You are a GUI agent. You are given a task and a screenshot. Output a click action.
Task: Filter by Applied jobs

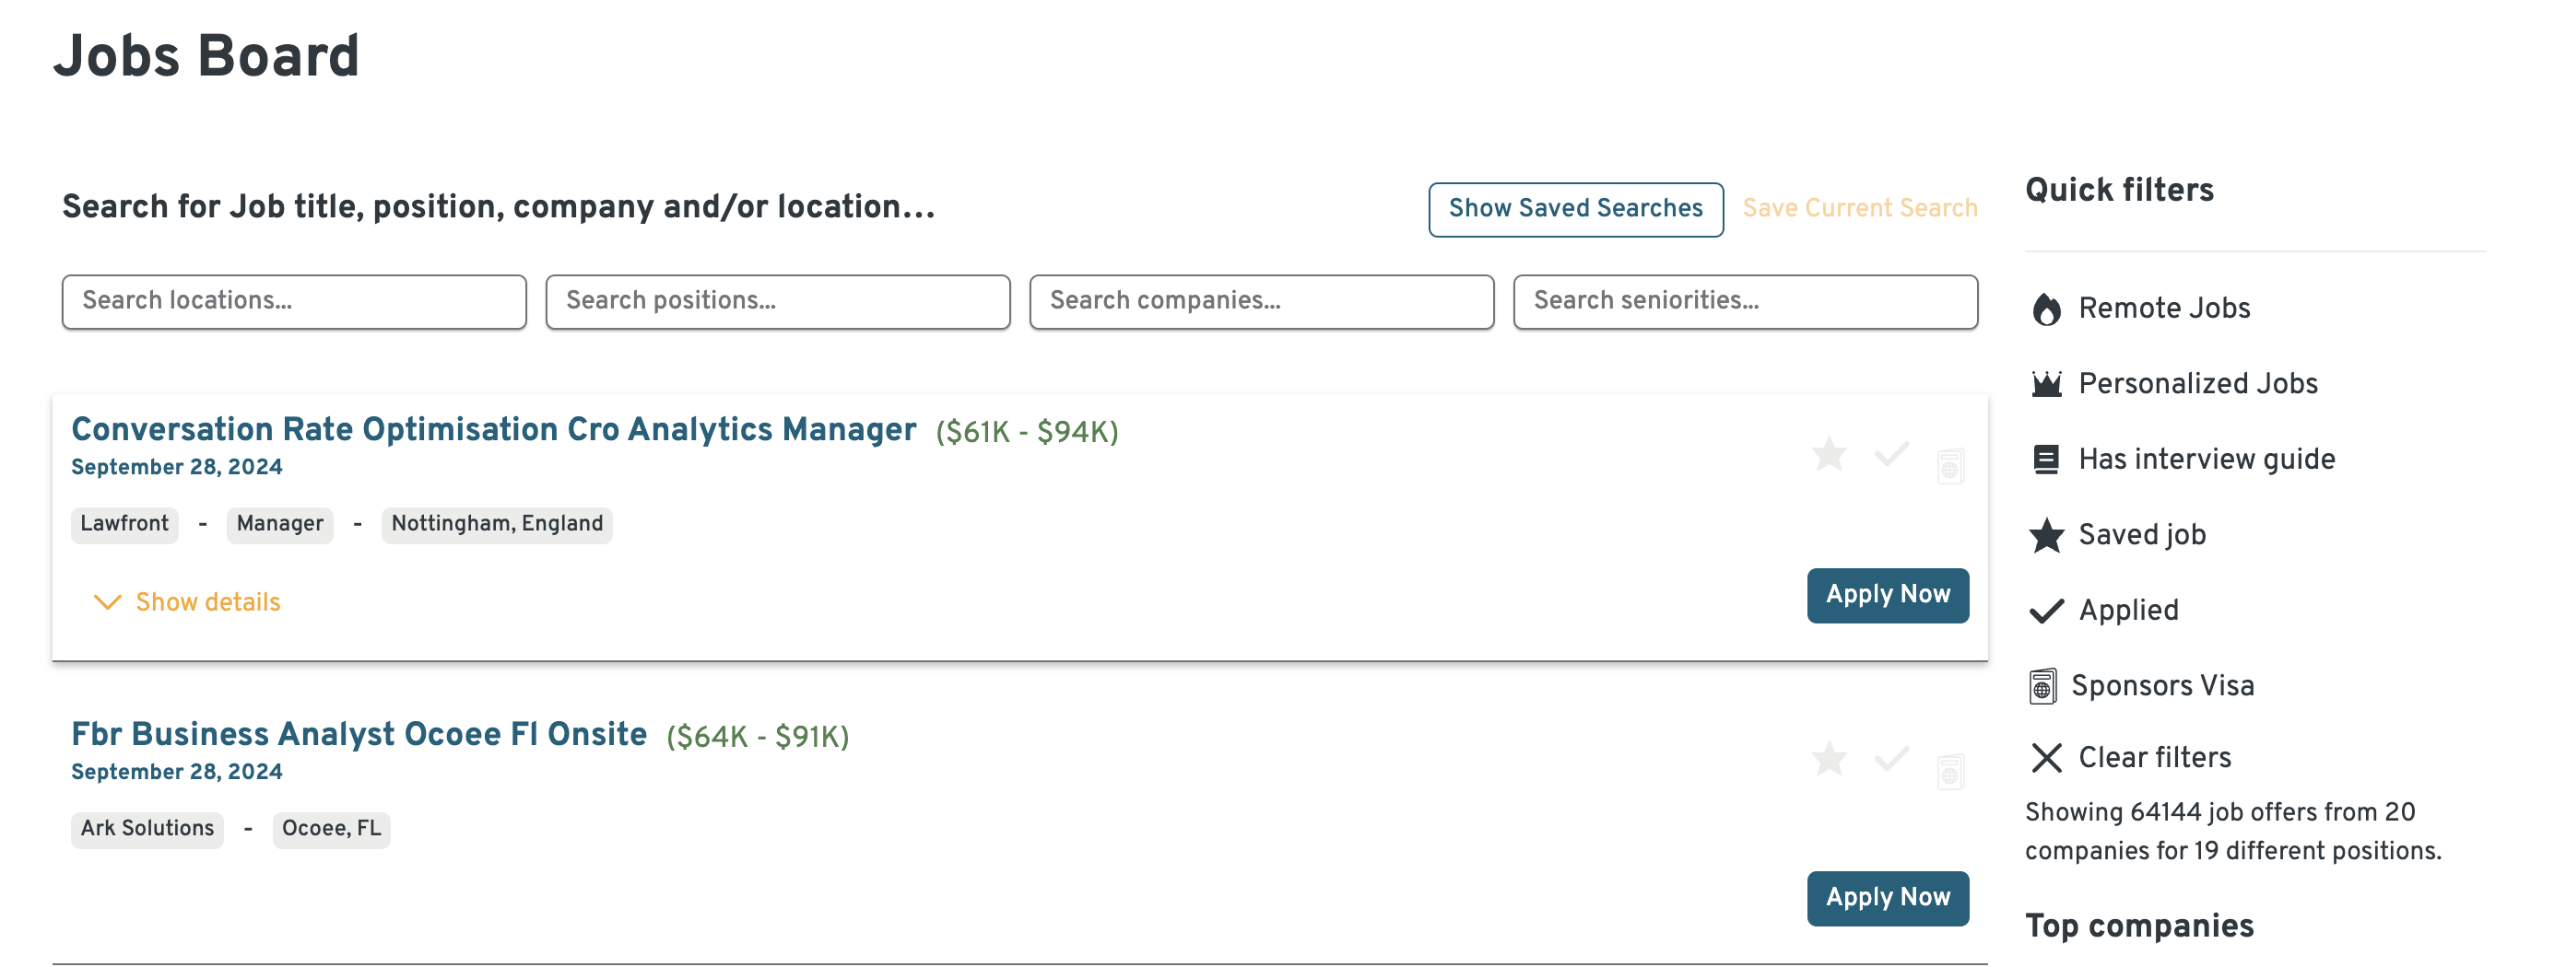(x=2127, y=610)
